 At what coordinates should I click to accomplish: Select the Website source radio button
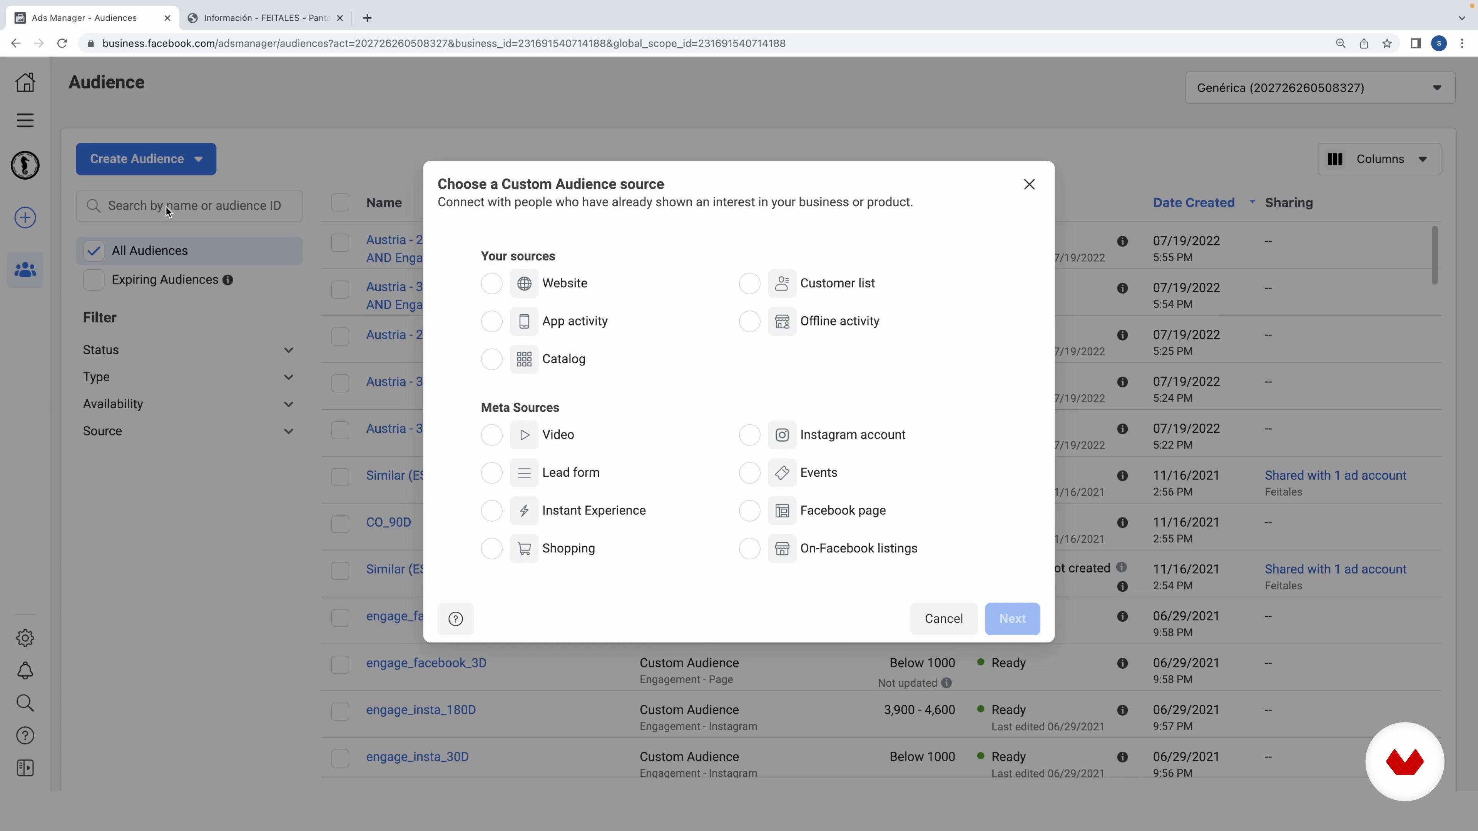coord(492,283)
